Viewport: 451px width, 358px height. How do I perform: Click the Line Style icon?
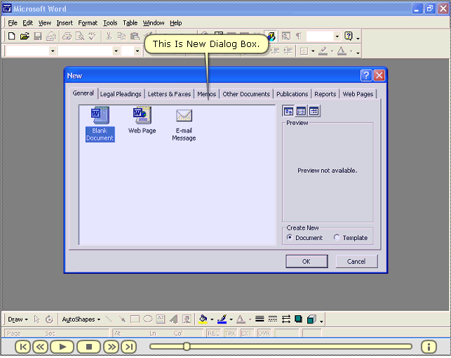[x=260, y=319]
